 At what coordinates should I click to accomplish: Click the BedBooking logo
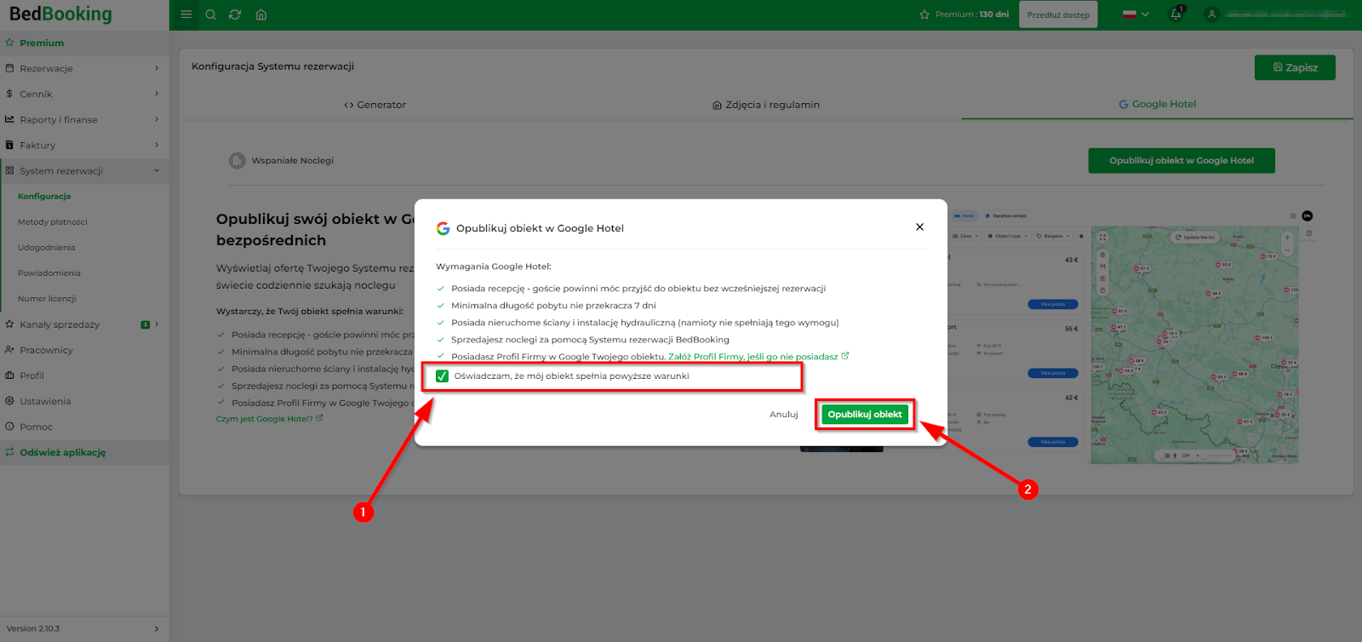pos(60,14)
